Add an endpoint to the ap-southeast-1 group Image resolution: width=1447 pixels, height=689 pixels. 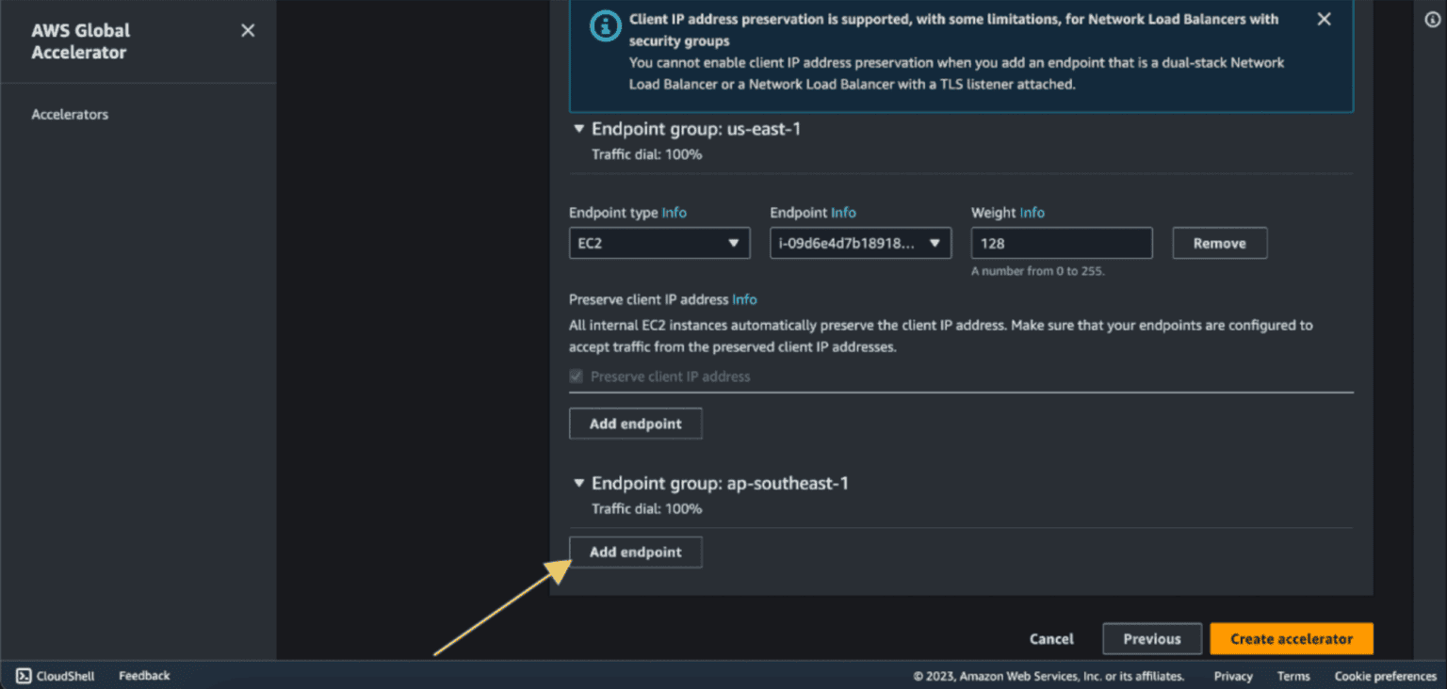pos(635,552)
